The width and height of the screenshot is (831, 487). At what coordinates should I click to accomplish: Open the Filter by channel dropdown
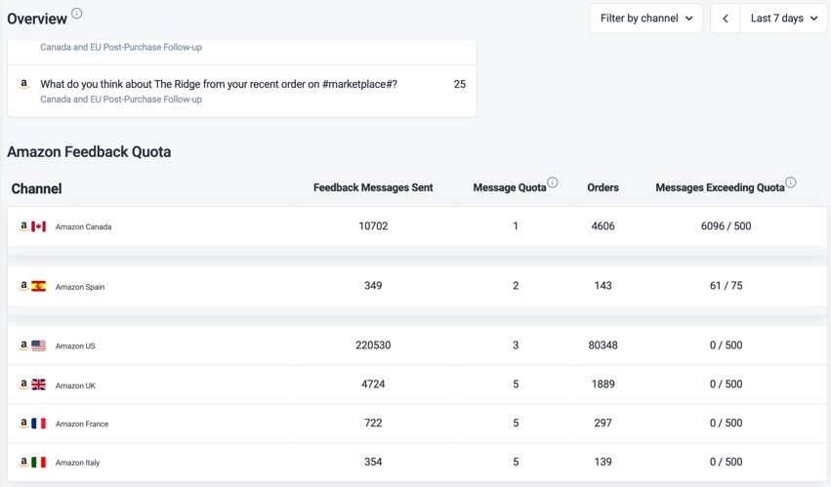pyautogui.click(x=646, y=18)
